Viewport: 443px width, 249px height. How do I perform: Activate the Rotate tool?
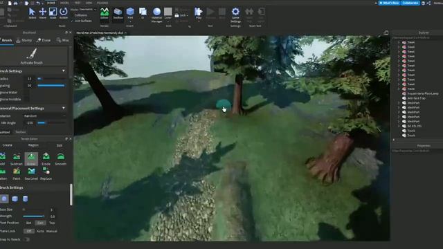point(64,13)
